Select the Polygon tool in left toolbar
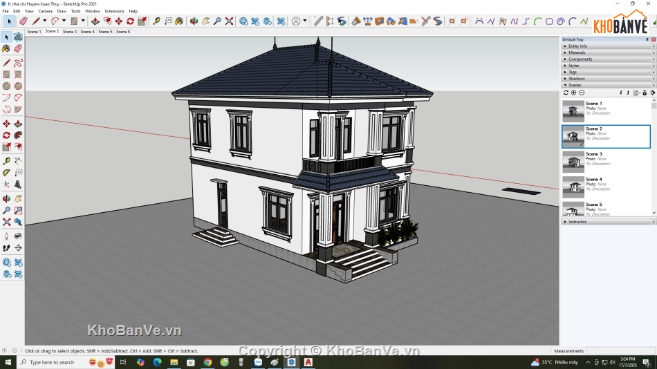Screen dimensions: 657x369 point(18,86)
